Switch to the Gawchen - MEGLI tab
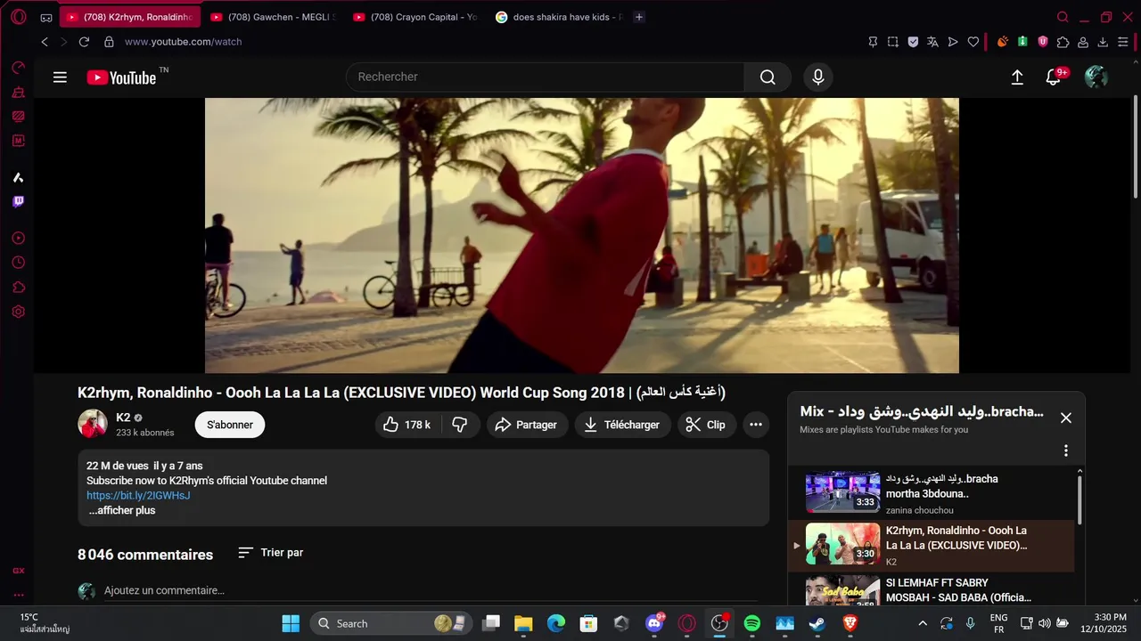The width and height of the screenshot is (1141, 641). [x=273, y=17]
